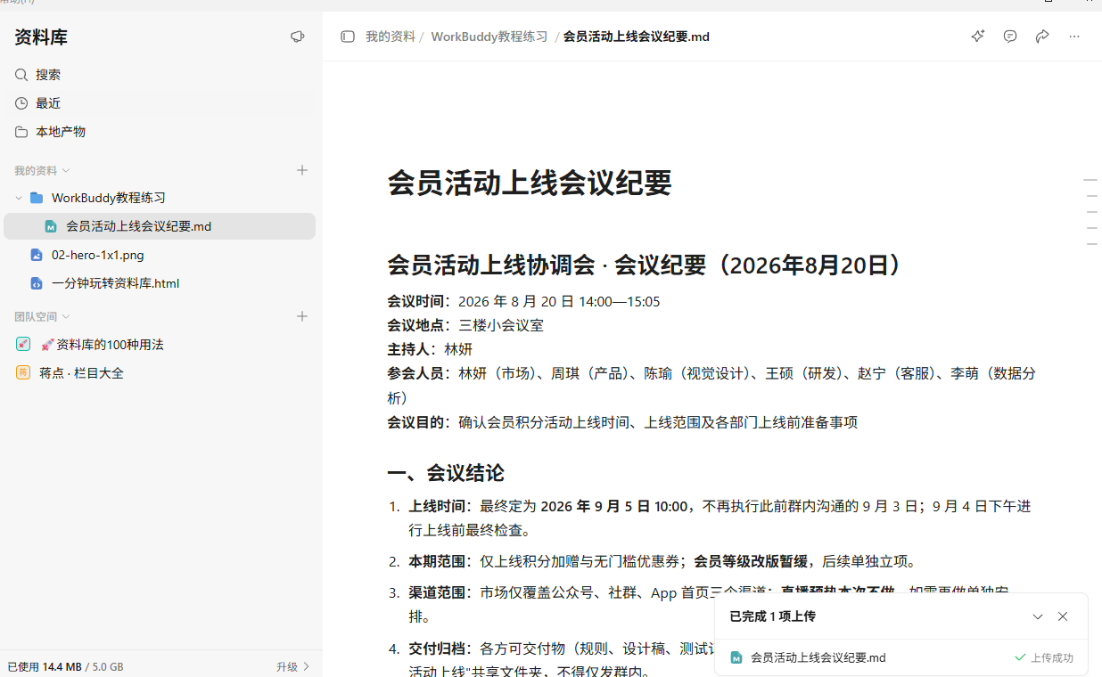
Task: Click the image icon of 02-hero-1x1.png
Action: (x=37, y=255)
